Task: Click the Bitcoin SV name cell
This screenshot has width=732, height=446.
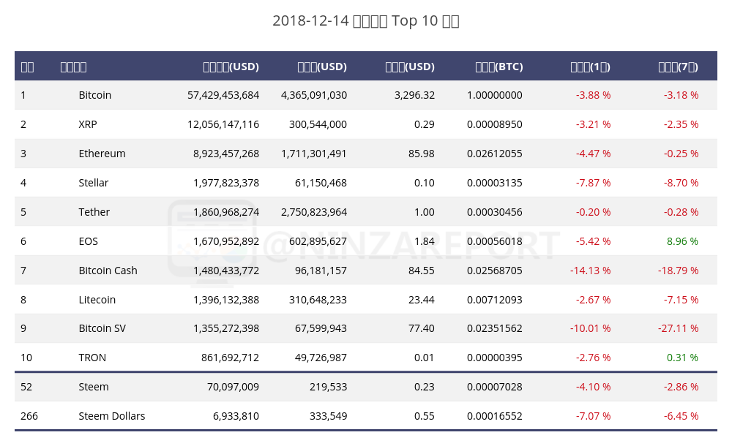Action: click(x=102, y=328)
